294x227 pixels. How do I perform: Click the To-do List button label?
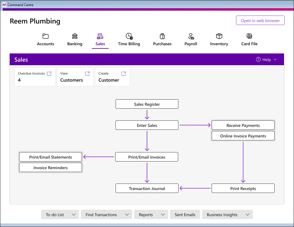[55, 215]
